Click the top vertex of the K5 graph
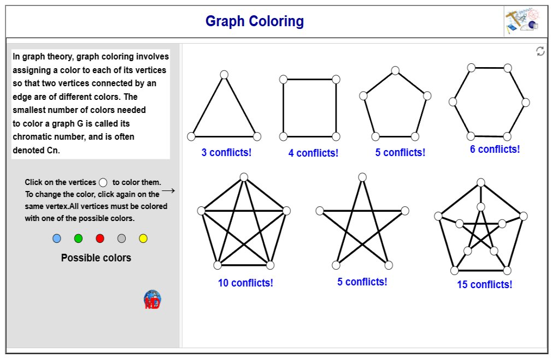The width and height of the screenshot is (552, 358). coord(244,177)
